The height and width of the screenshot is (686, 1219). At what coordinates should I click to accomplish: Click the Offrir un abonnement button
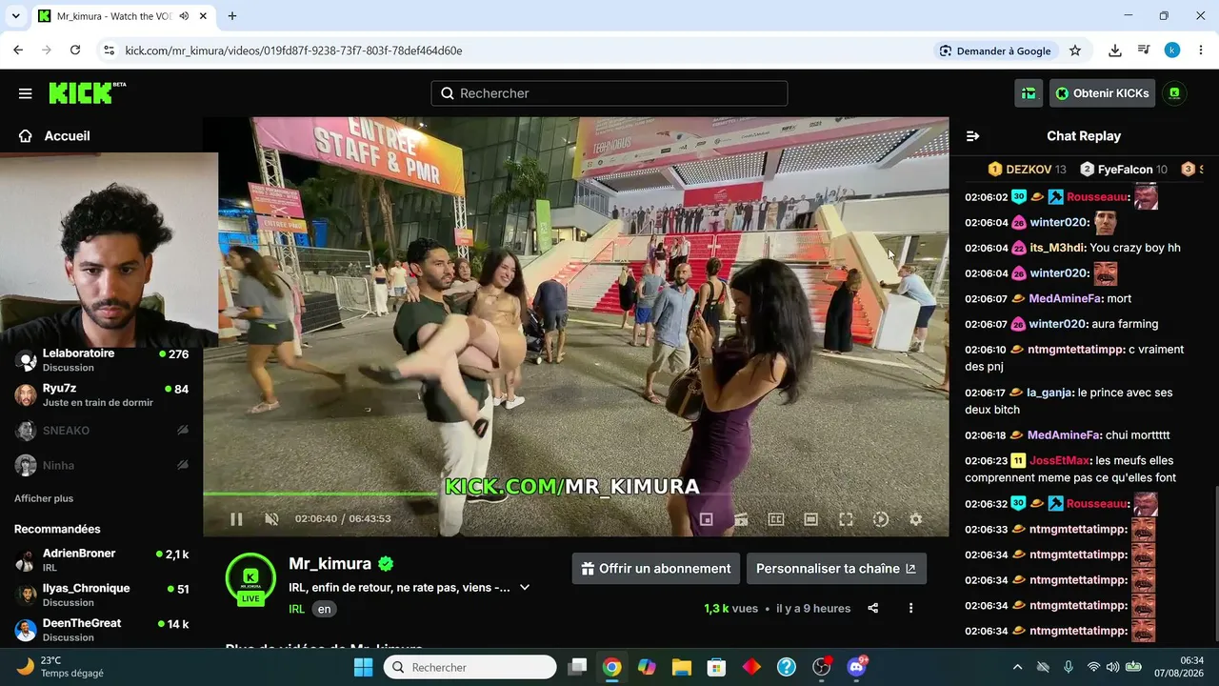[x=656, y=569]
